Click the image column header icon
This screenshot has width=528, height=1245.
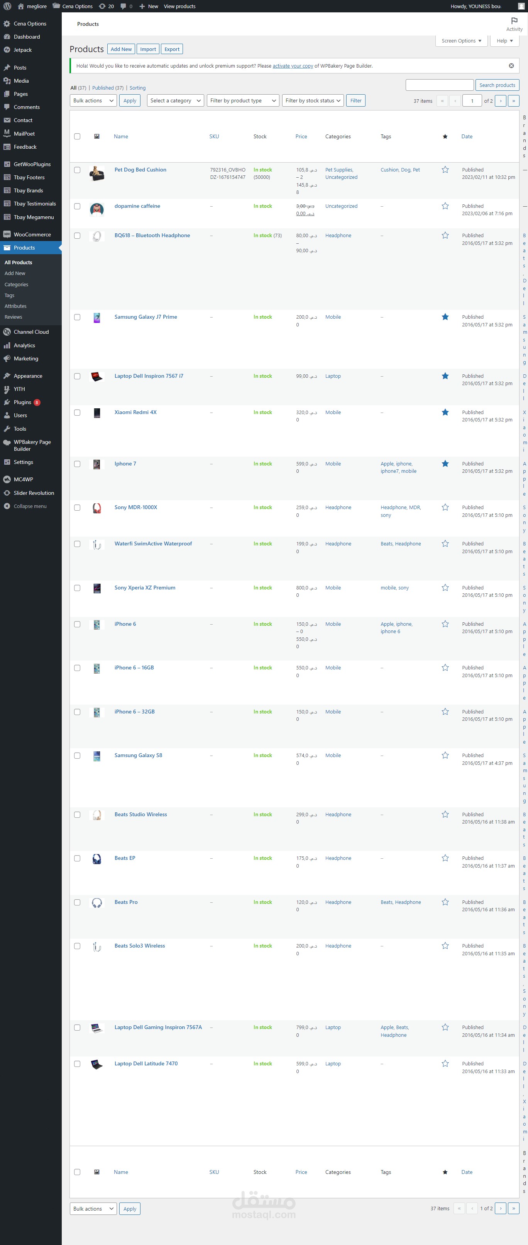click(x=96, y=136)
